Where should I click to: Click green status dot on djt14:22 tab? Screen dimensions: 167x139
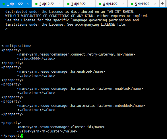point(100,4)
